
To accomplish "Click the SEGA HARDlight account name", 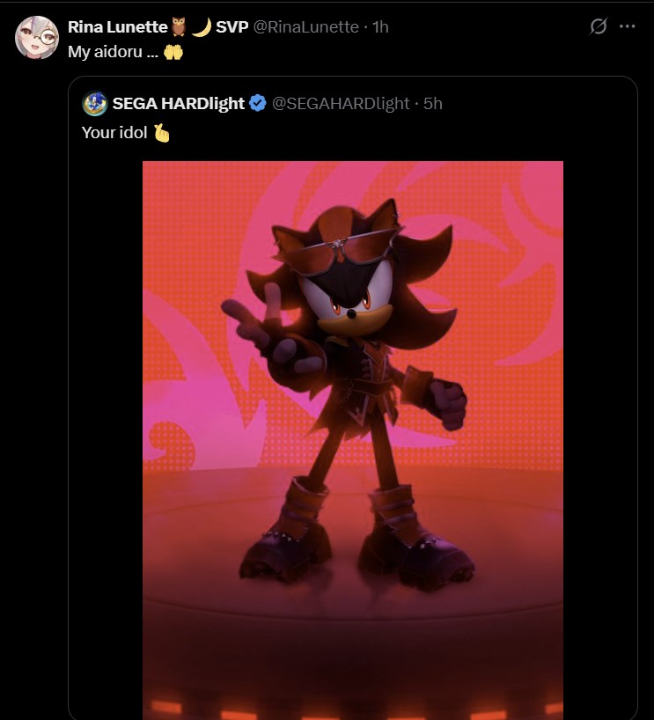I will pos(179,104).
